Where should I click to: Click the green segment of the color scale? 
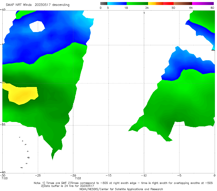(138, 4)
